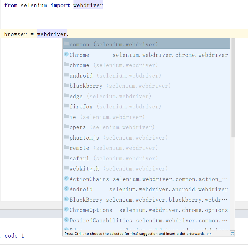Click the folder icon beside webkitgtk
This screenshot has width=248, height=245.
[x=66, y=168]
